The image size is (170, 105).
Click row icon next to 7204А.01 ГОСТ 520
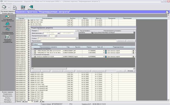(29, 92)
